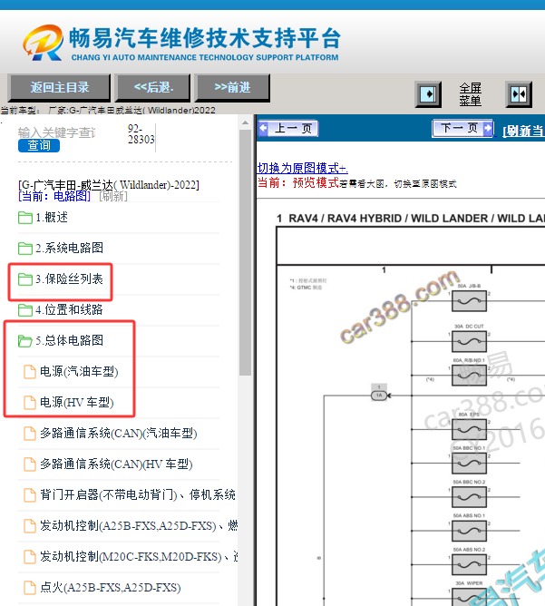This screenshot has width=545, height=606.
Task: Click the [G-广汽丰田-威兰达(Wildlander)-2022] heading
Action: click(x=109, y=185)
